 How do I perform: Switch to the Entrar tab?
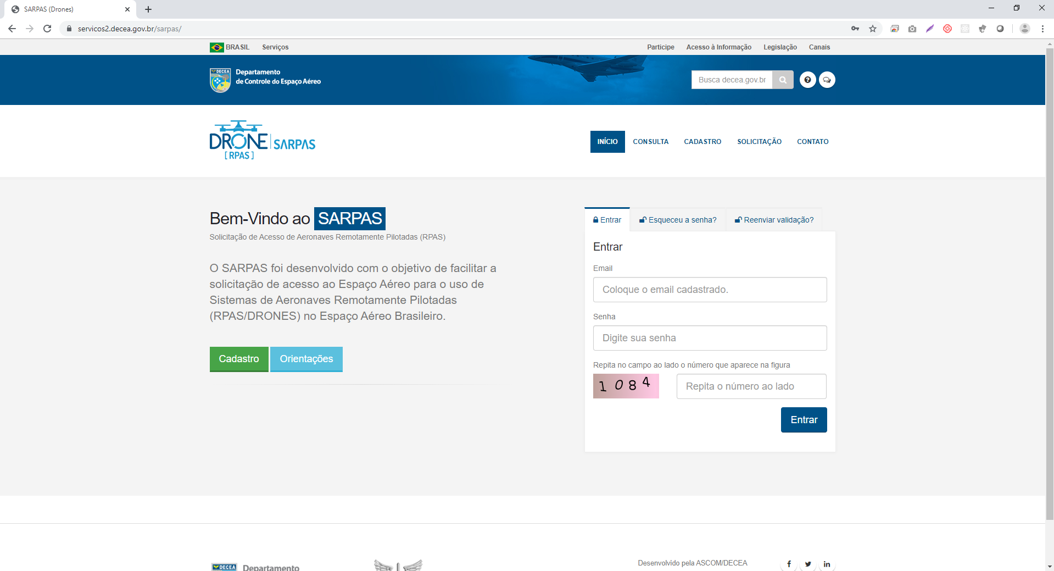coord(607,220)
